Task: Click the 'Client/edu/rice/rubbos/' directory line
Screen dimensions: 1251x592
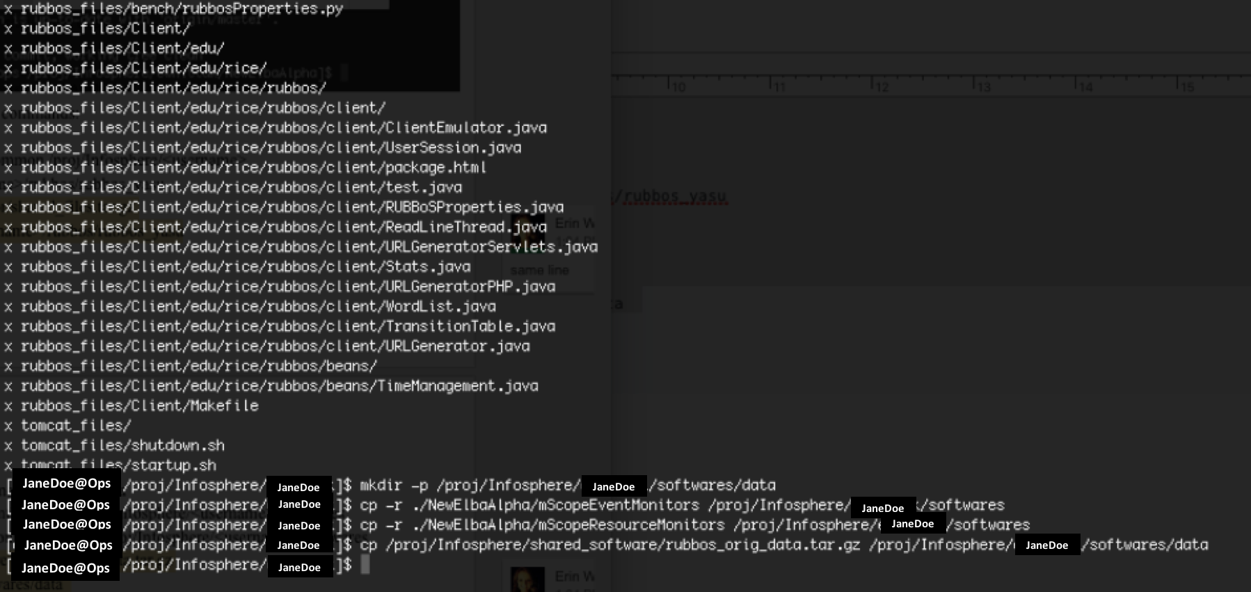Action: [165, 88]
